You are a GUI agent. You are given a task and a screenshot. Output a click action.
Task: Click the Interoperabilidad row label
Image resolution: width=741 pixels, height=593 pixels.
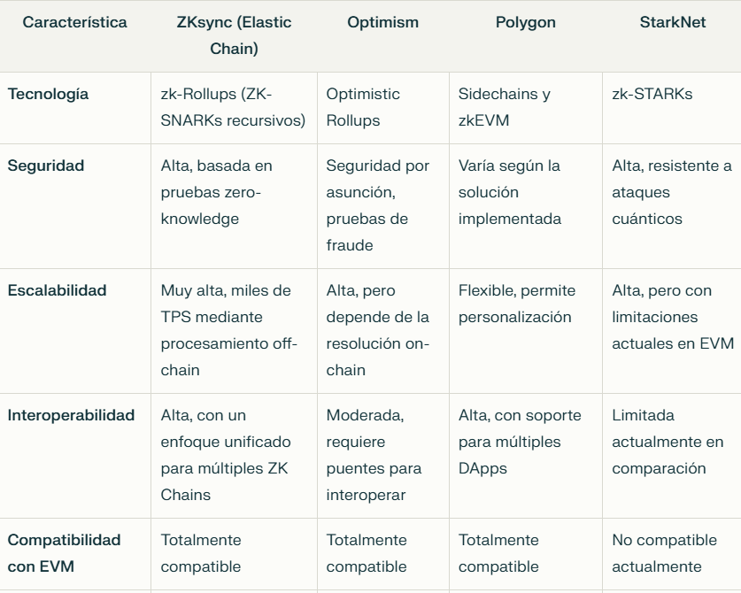71,416
